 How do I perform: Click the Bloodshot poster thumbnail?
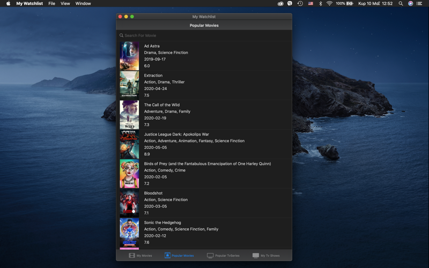pyautogui.click(x=129, y=203)
